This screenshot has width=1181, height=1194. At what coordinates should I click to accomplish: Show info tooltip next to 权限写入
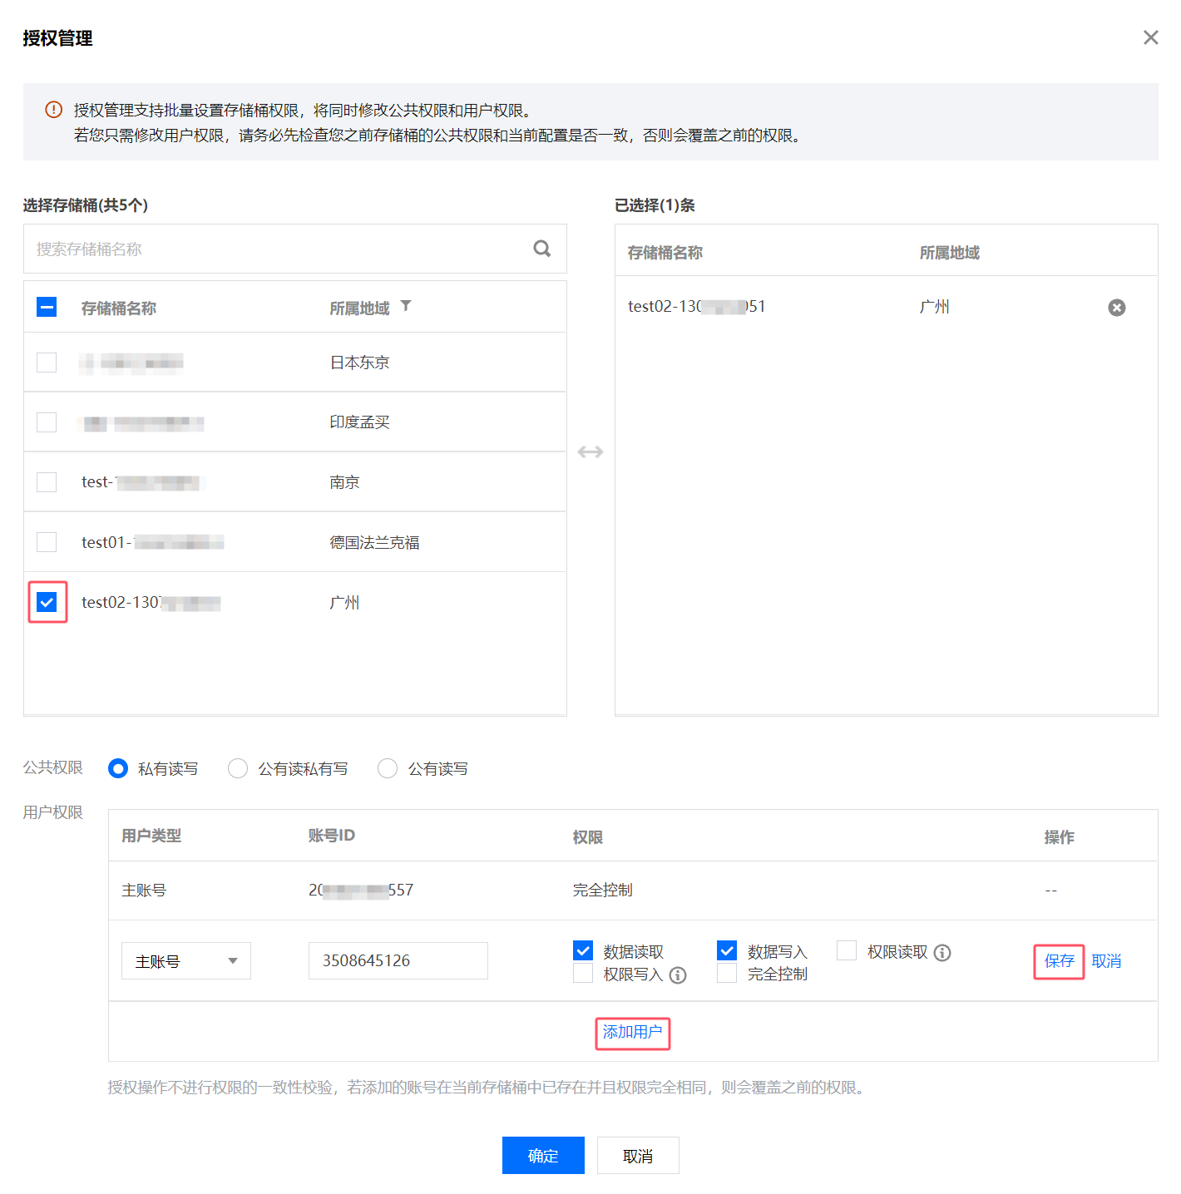point(678,975)
